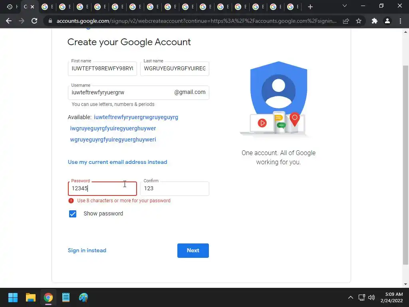409x307 pixels.
Task: Open network settings from tray icon
Action: pos(361,297)
